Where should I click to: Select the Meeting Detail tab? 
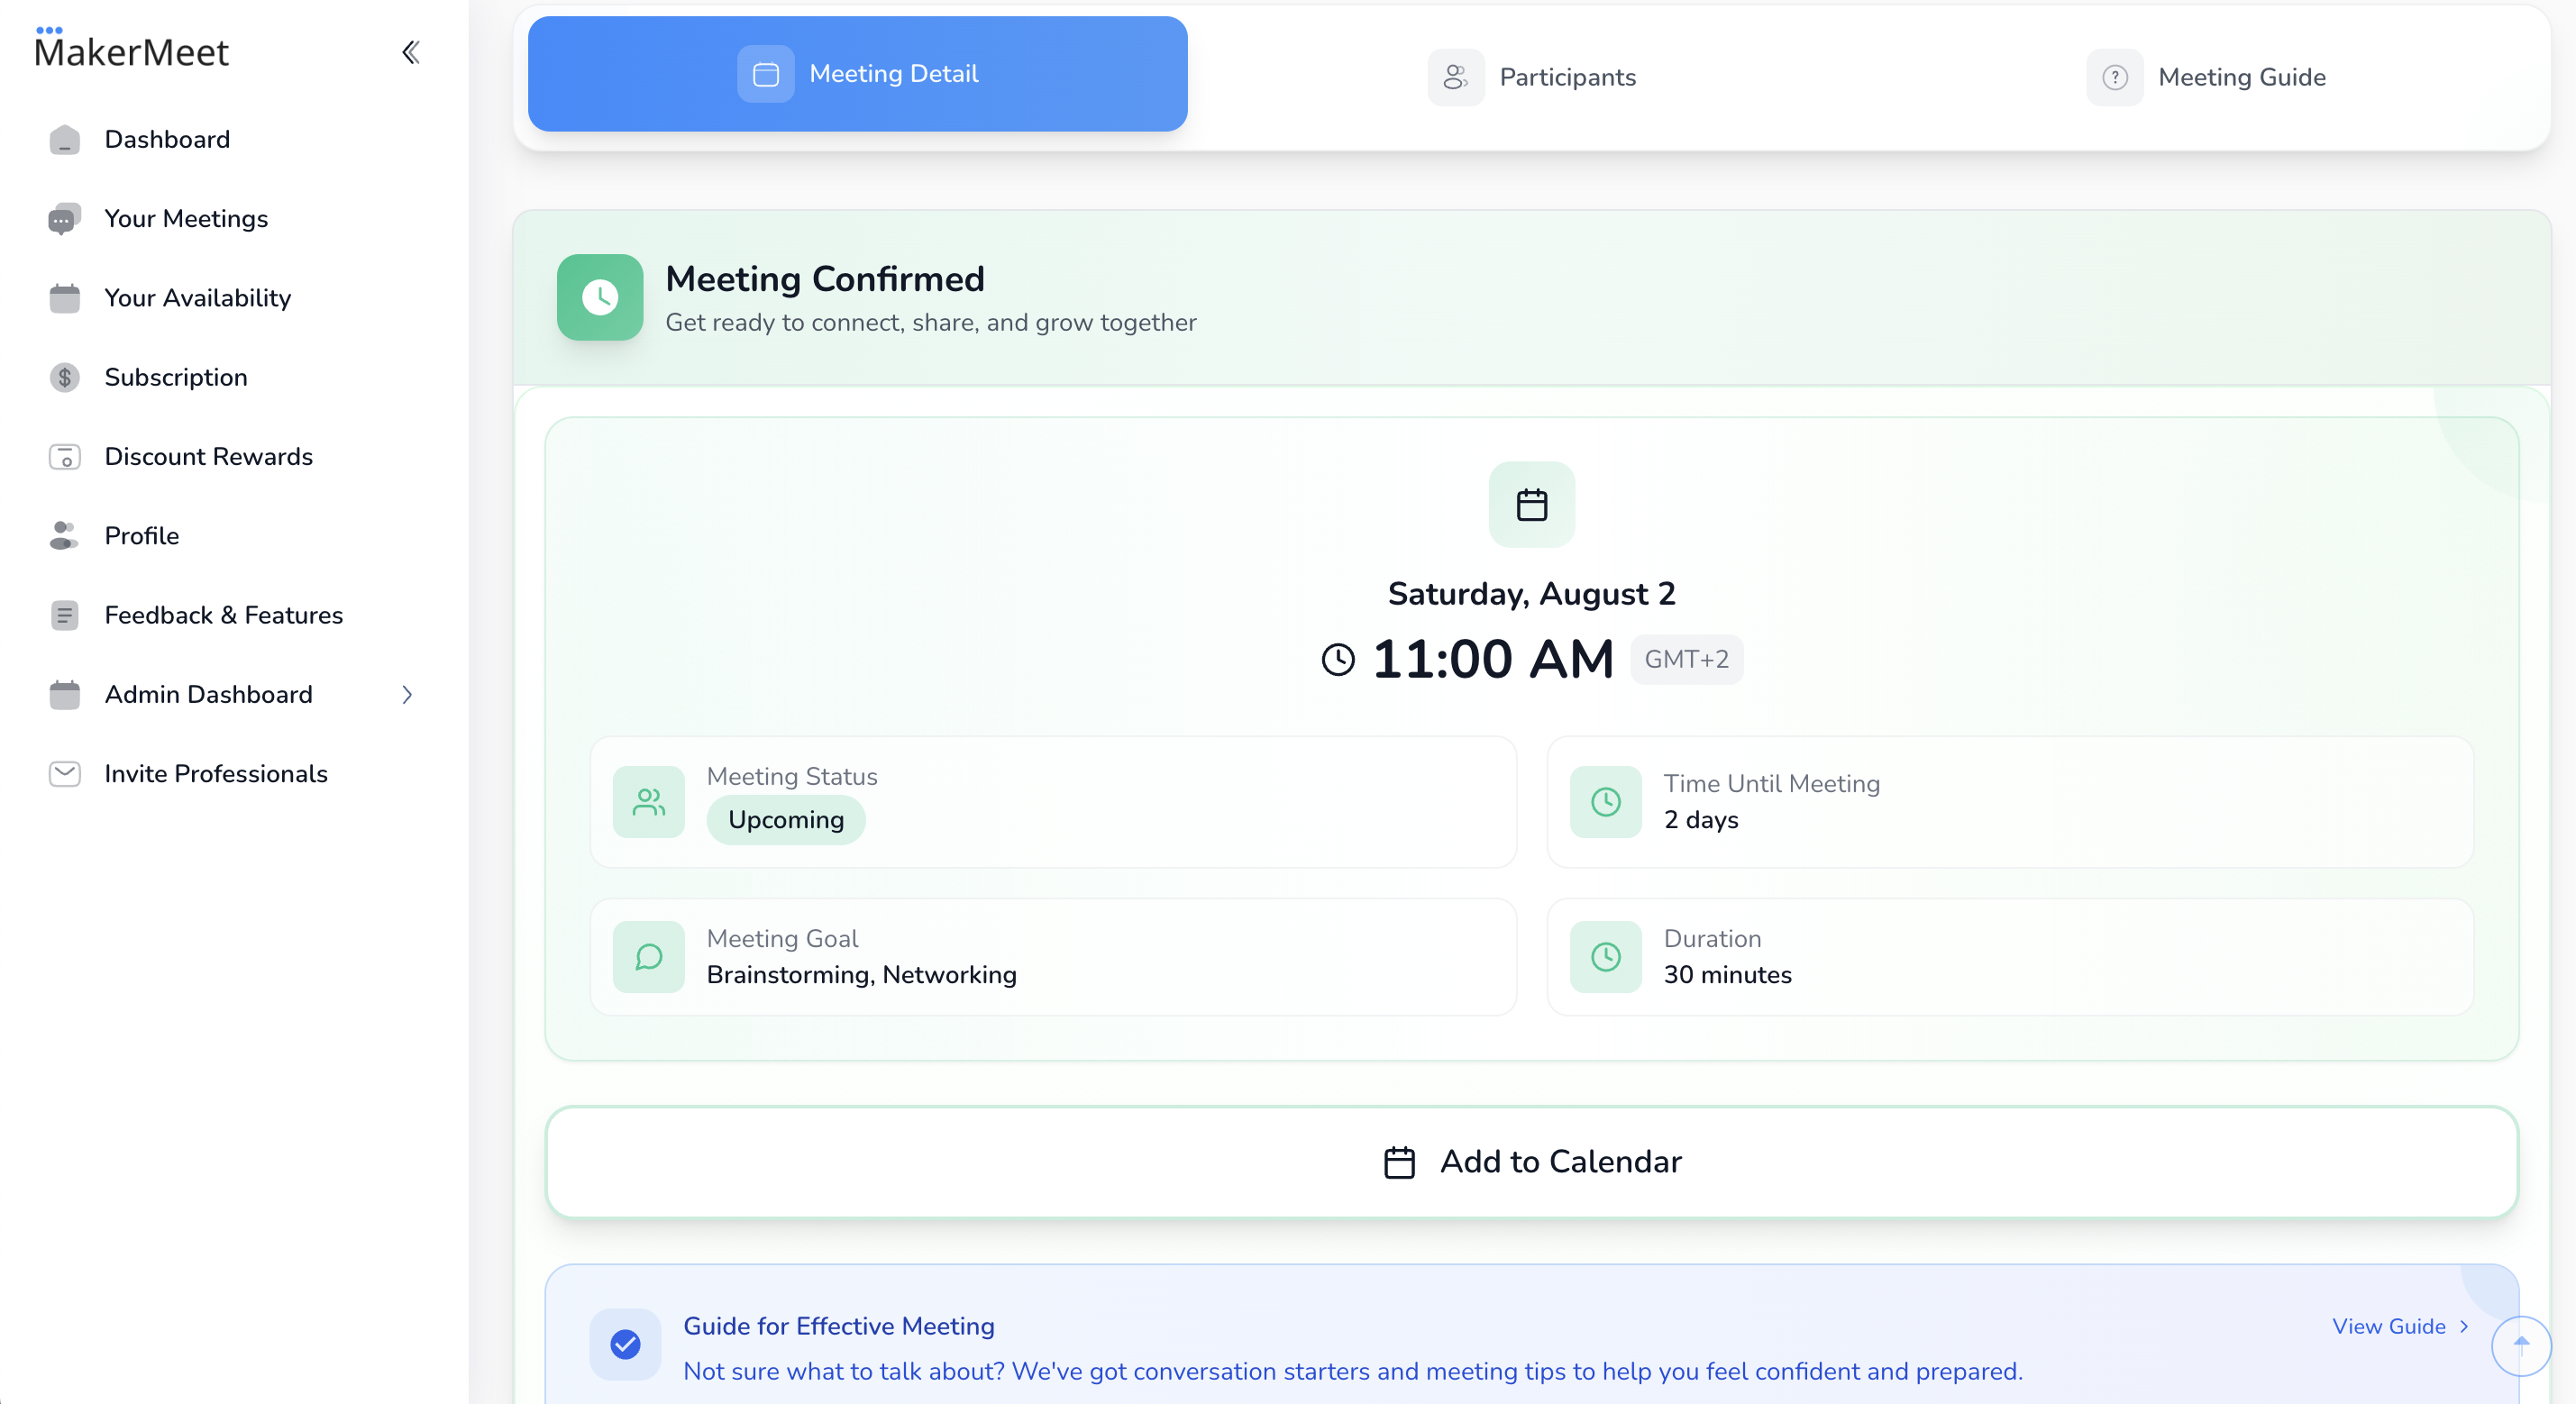(857, 74)
